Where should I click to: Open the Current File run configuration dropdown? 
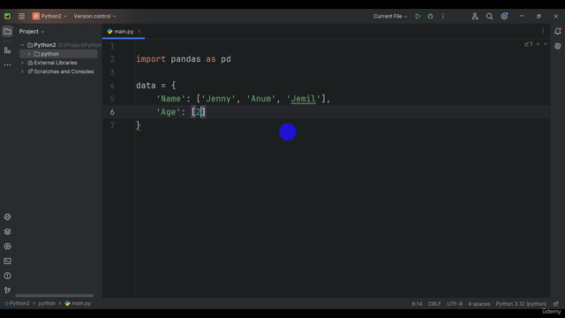coord(390,16)
